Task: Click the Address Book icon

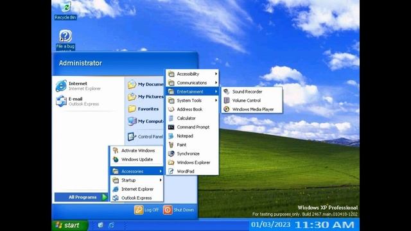Action: [171, 109]
